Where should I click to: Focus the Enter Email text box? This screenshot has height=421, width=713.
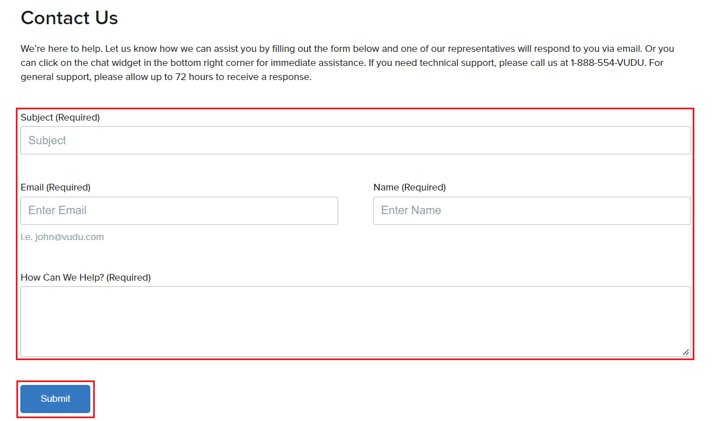point(179,211)
